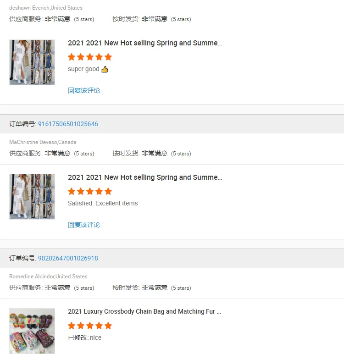344x354 pixels.
Task: Click the first star on the "super good" review
Action: click(72, 57)
